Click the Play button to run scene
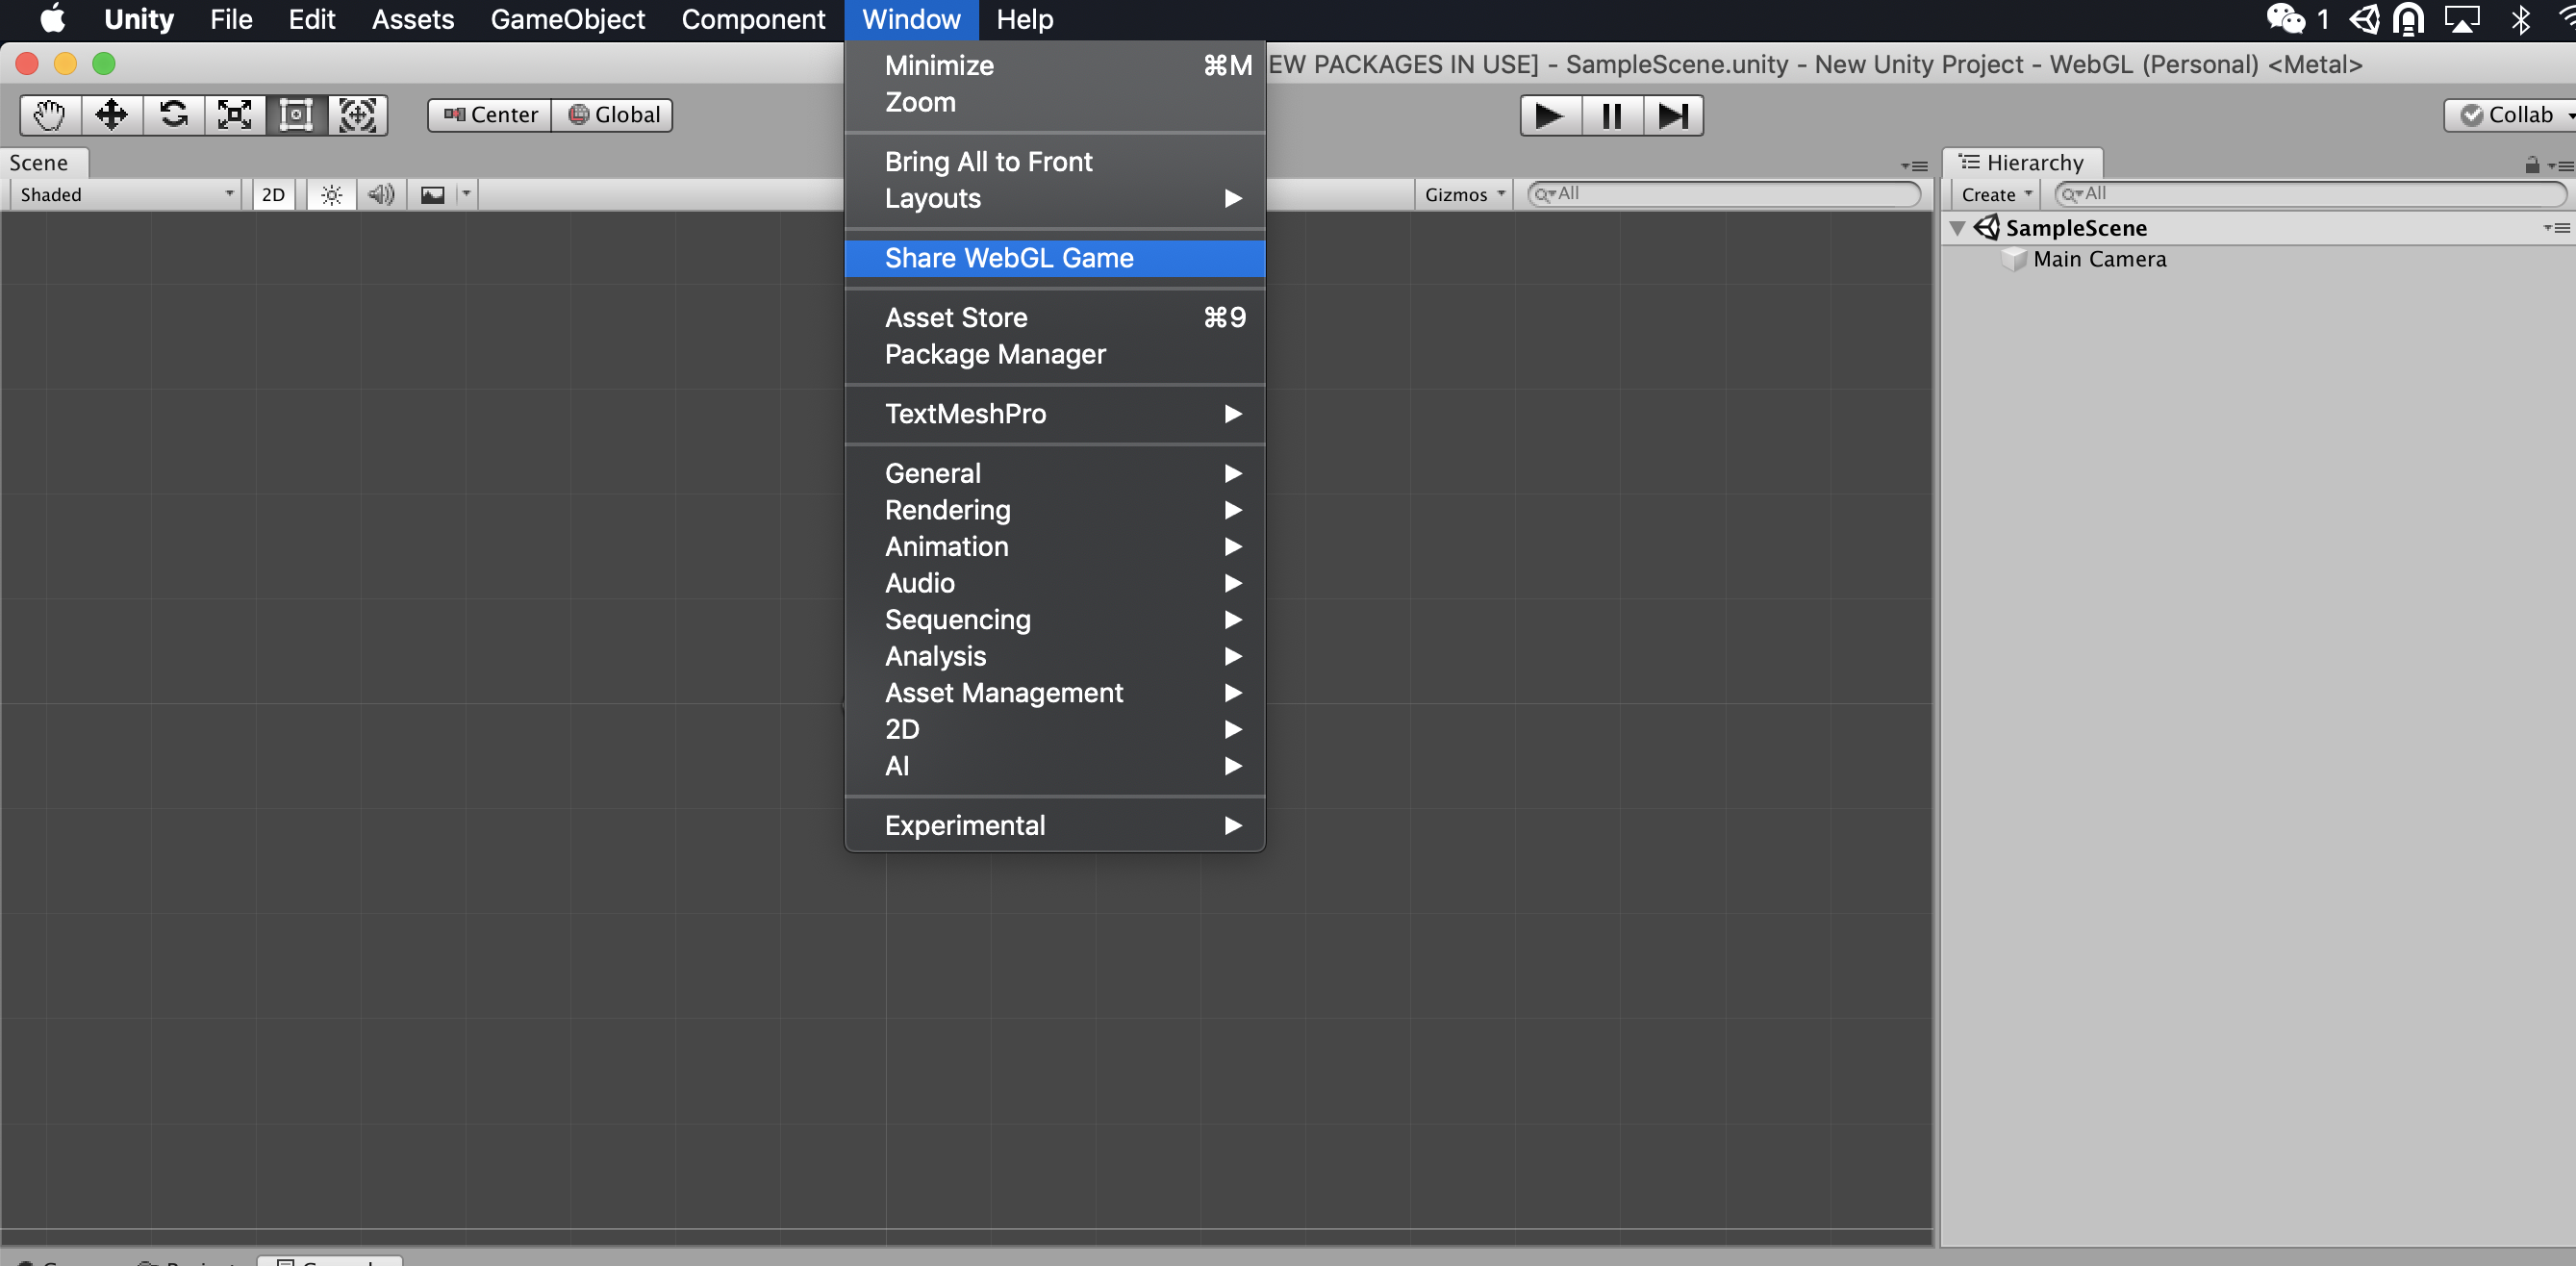The image size is (2576, 1266). [x=1550, y=114]
